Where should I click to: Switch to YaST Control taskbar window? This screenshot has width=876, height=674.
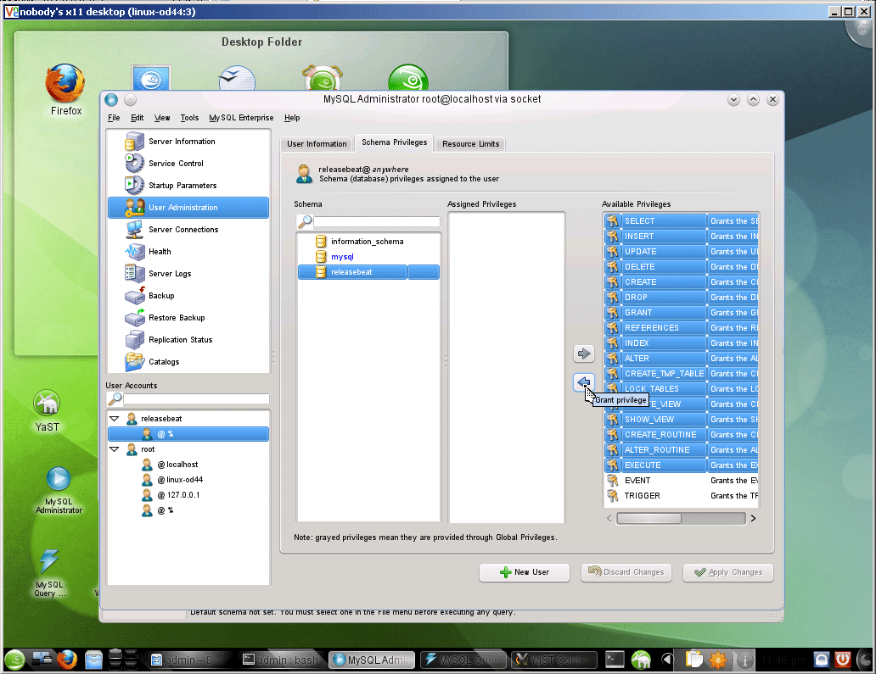click(x=553, y=660)
